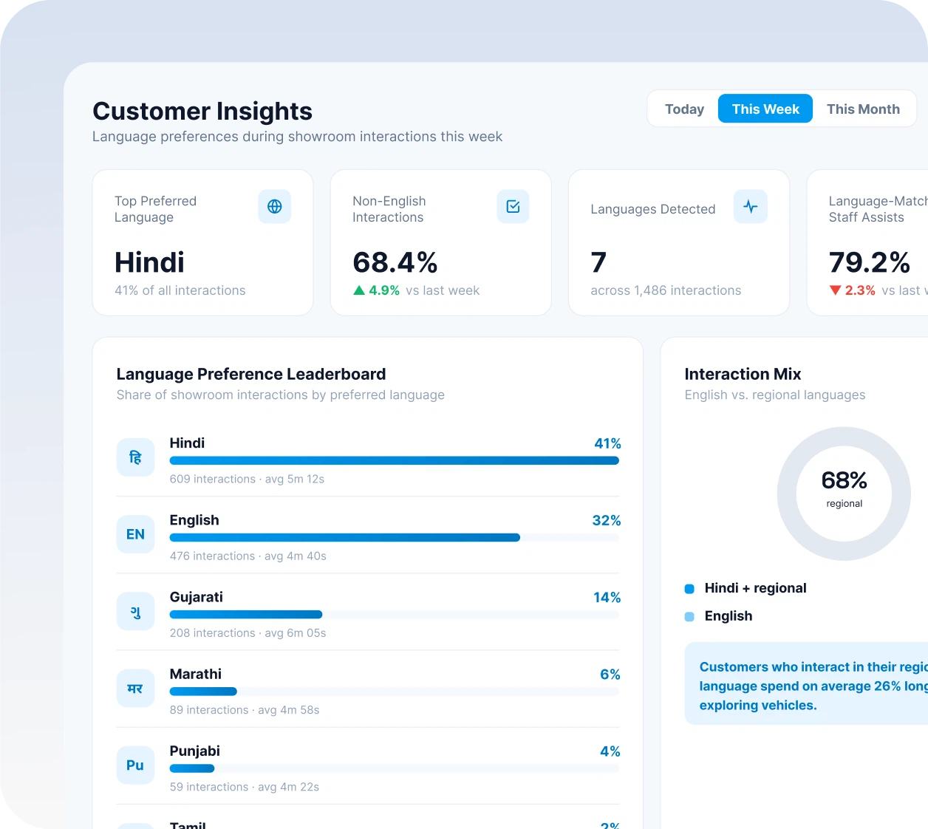
Task: Select the Marathi language badge icon
Action: [135, 688]
